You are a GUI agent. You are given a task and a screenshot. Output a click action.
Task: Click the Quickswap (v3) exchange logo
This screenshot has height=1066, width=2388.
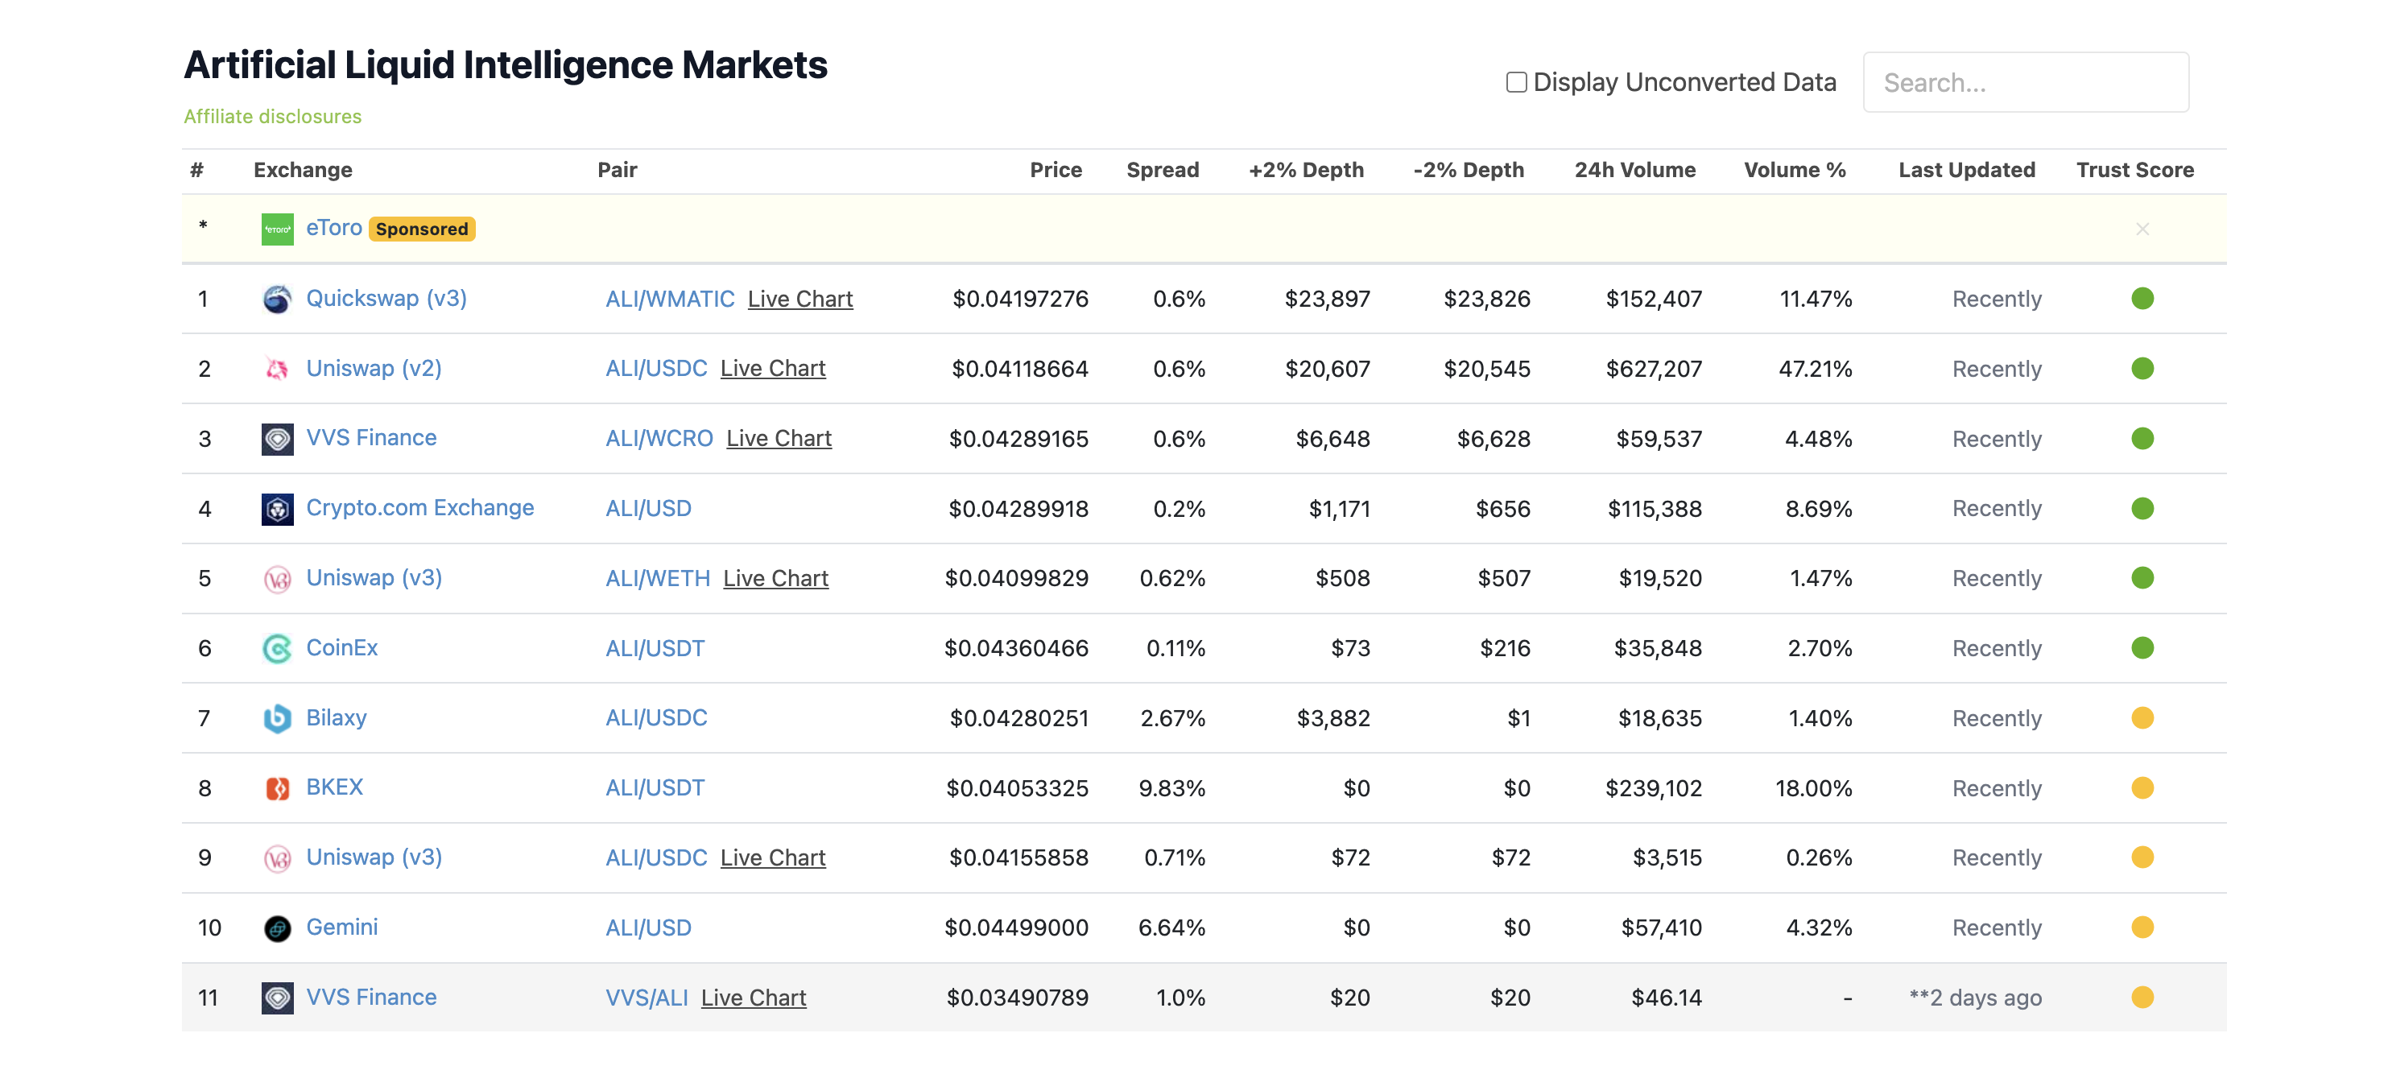click(277, 299)
